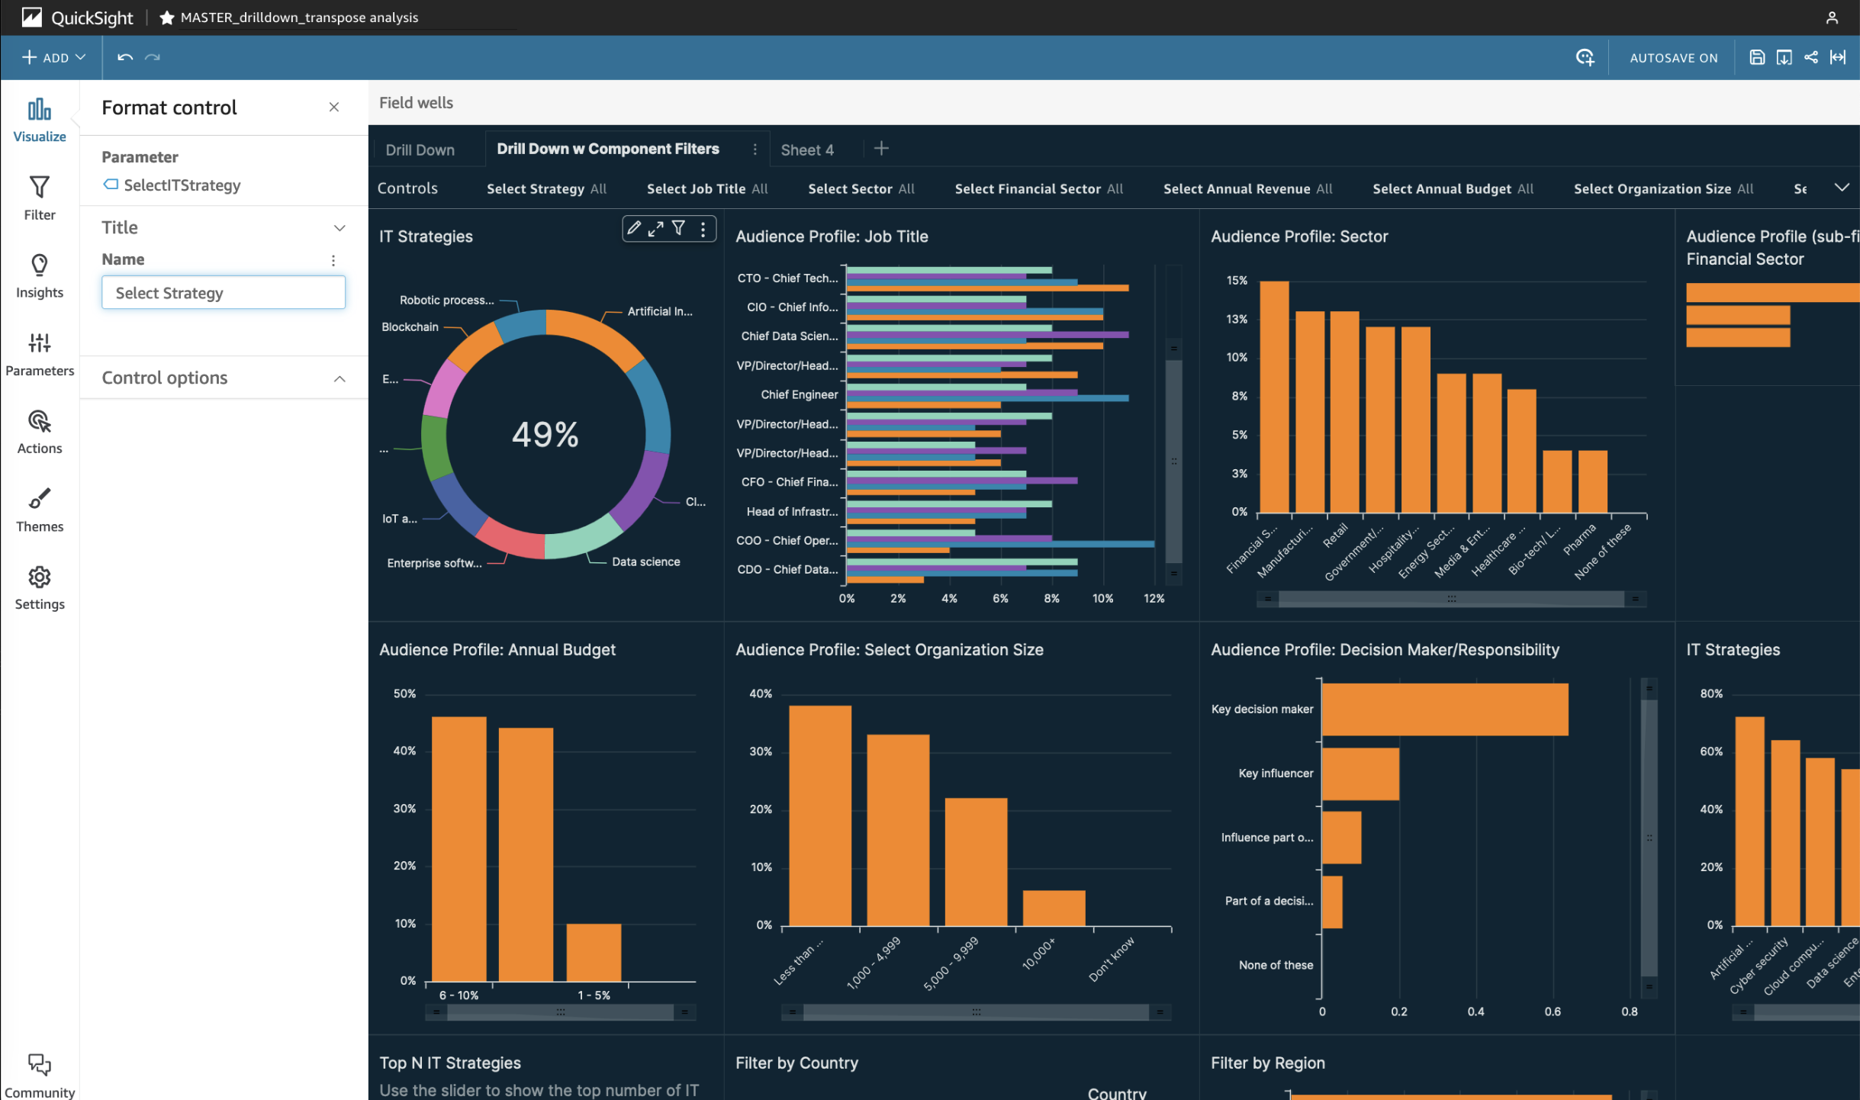This screenshot has width=1860, height=1100.
Task: Click the undo arrow icon
Action: 125,57
